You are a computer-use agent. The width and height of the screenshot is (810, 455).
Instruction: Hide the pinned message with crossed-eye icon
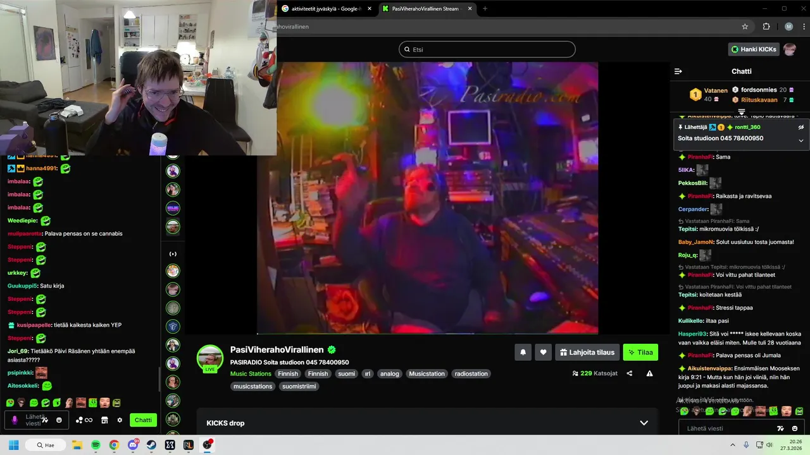click(x=801, y=127)
